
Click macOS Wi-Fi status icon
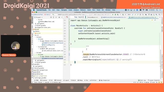tap(143, 10)
